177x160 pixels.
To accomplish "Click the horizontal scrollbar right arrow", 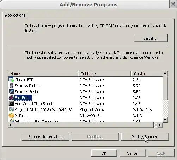I will pyautogui.click(x=160, y=125).
